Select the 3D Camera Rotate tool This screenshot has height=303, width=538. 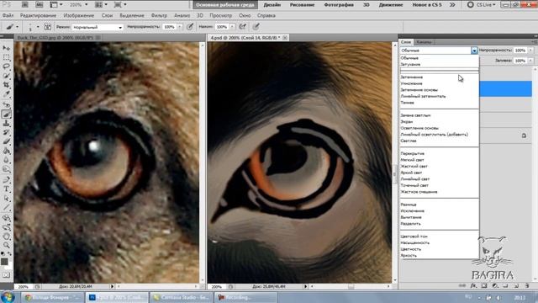pos(6,227)
